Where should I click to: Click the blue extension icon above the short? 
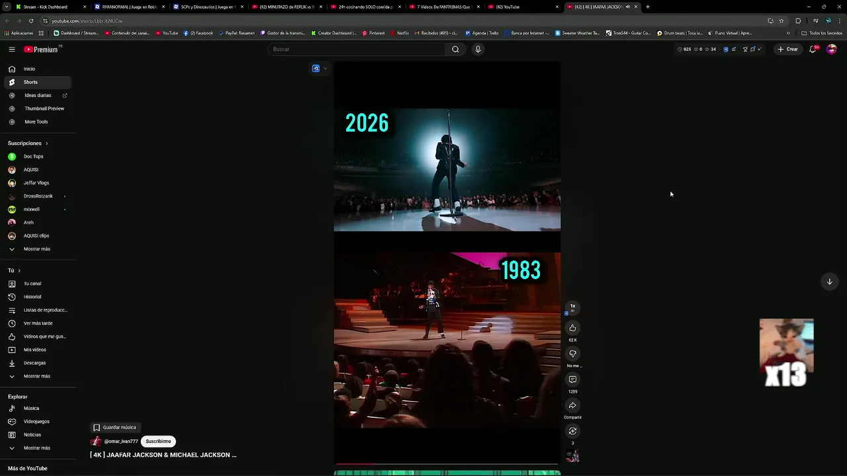316,68
